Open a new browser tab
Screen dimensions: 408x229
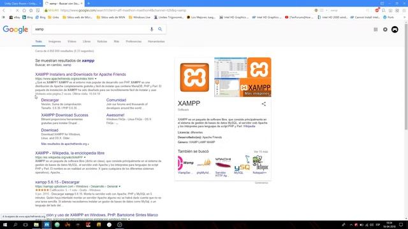pos(89,3)
